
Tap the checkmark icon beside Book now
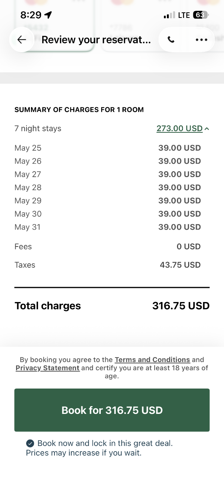tap(30, 443)
